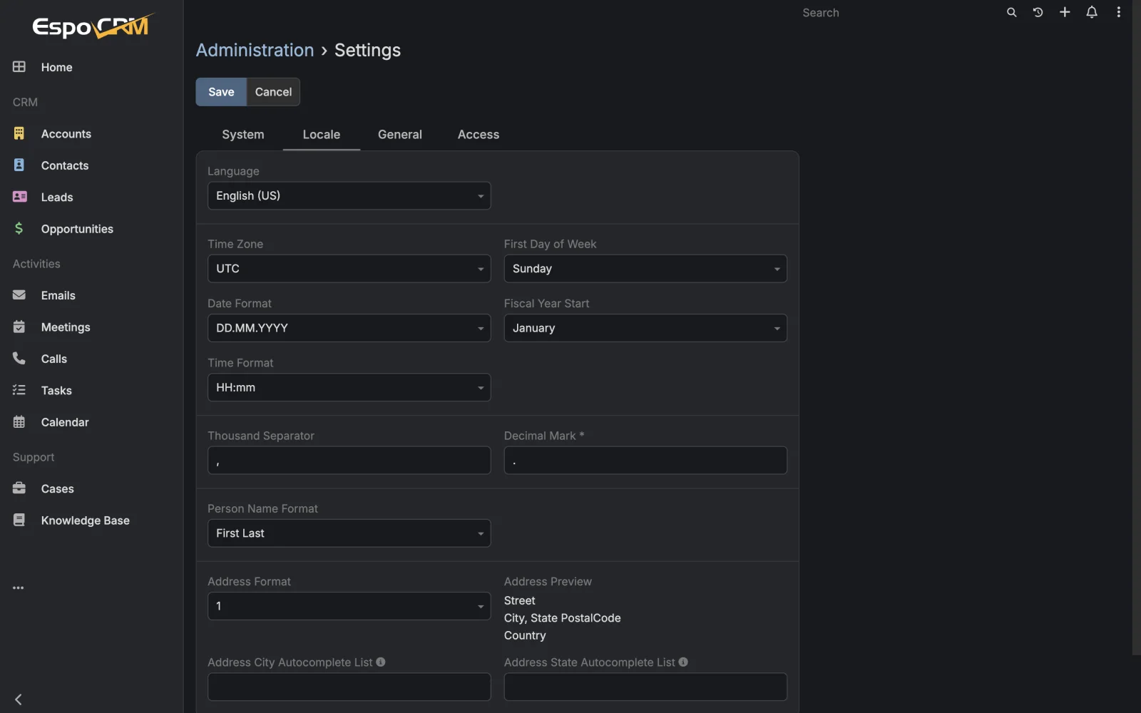Save the settings

point(221,92)
